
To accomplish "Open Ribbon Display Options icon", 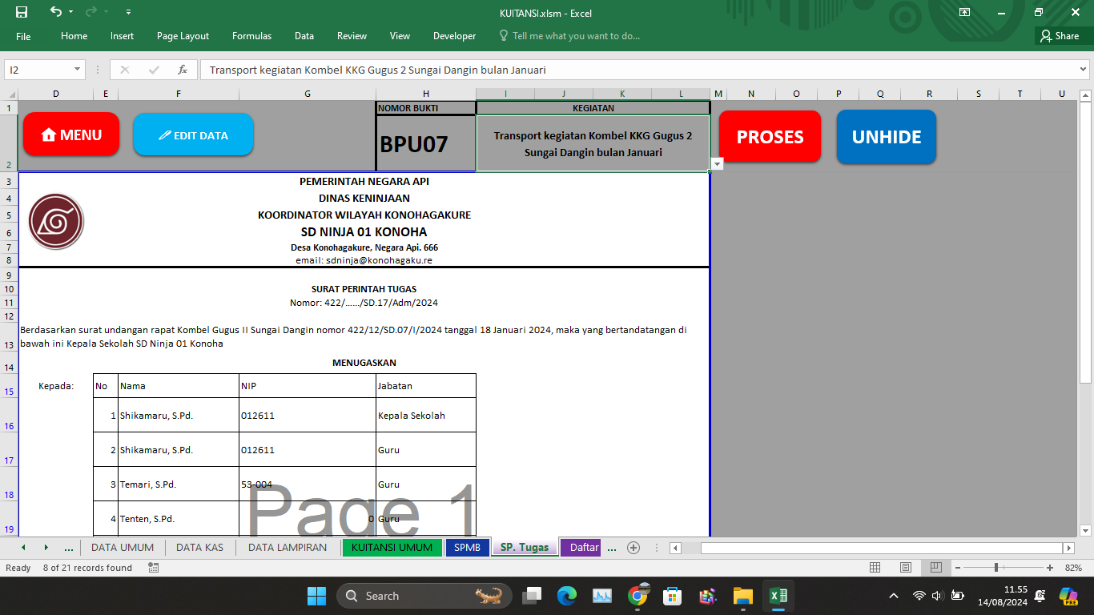I will coord(964,12).
